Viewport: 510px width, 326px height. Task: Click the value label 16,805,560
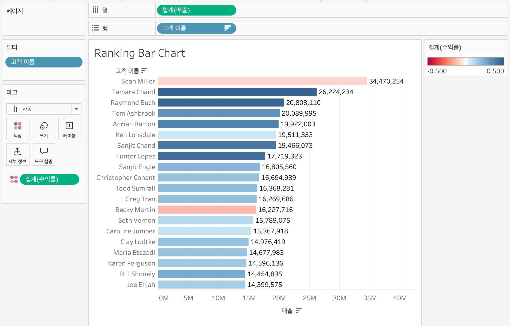point(279,167)
